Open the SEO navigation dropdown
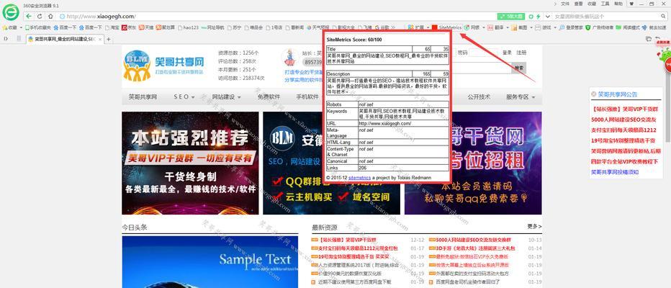This screenshot has width=671, height=288. tap(184, 96)
